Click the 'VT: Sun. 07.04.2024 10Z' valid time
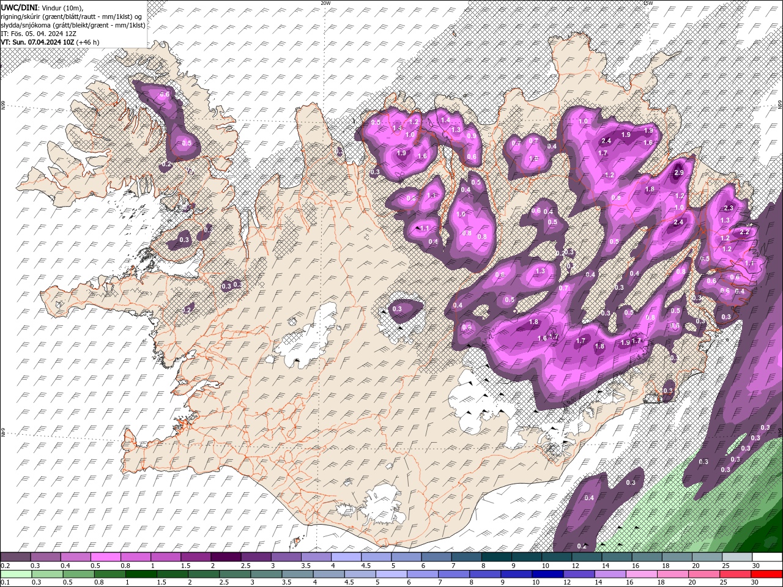The image size is (783, 587). [x=37, y=42]
